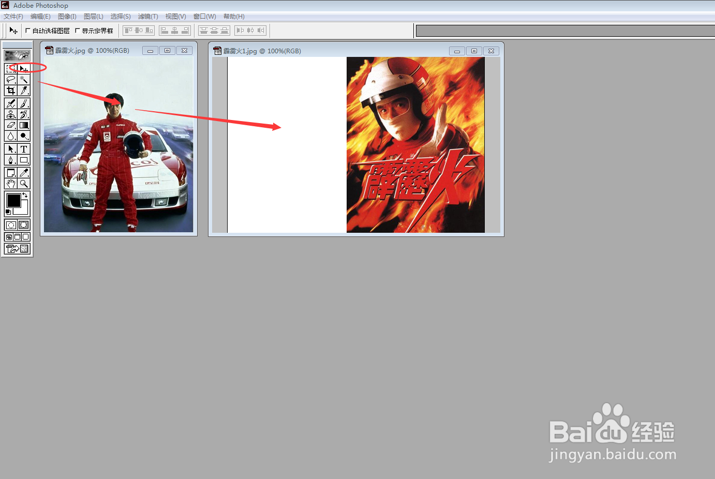Click Distribute Left Edges button
This screenshot has width=715, height=479.
tap(240, 31)
